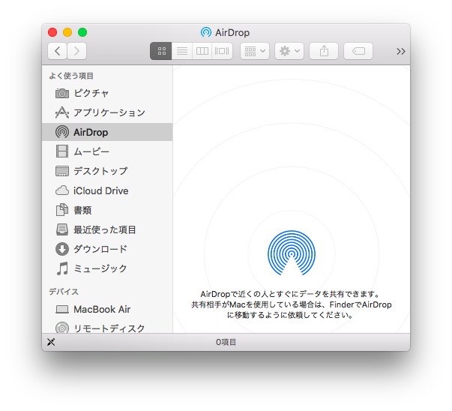Close the window with red button
Screen dimensions: 452x411
click(52, 32)
